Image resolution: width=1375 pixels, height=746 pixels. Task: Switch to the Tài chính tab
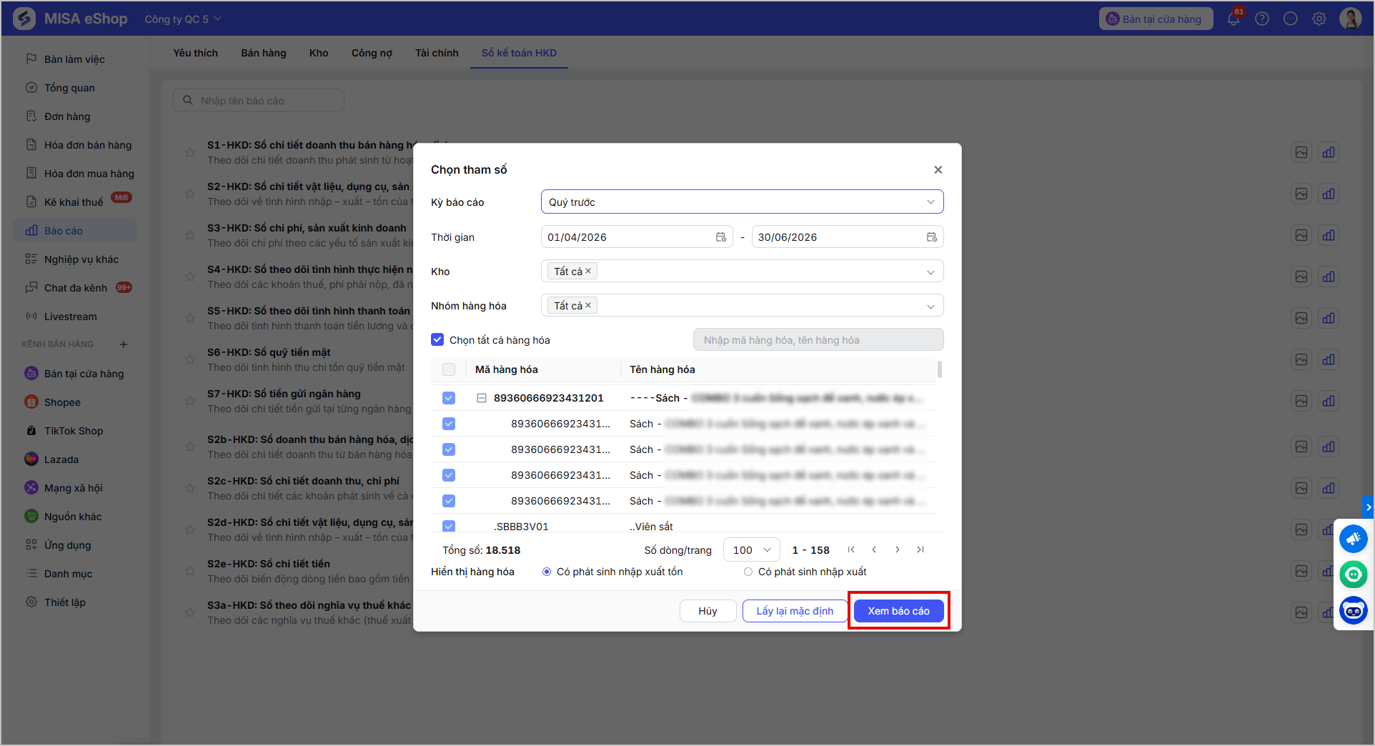click(x=437, y=53)
